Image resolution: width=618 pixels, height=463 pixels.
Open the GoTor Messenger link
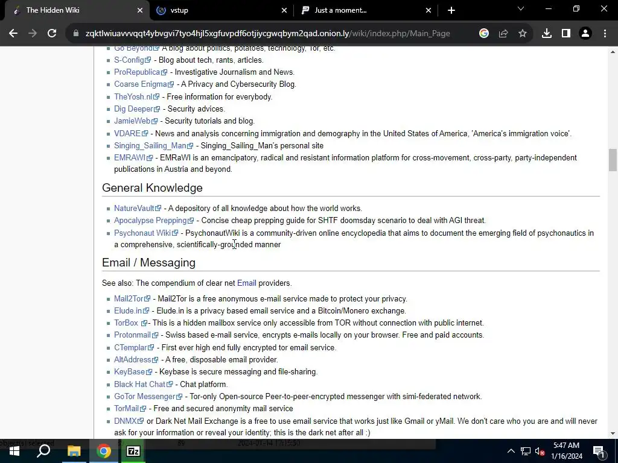(x=148, y=397)
